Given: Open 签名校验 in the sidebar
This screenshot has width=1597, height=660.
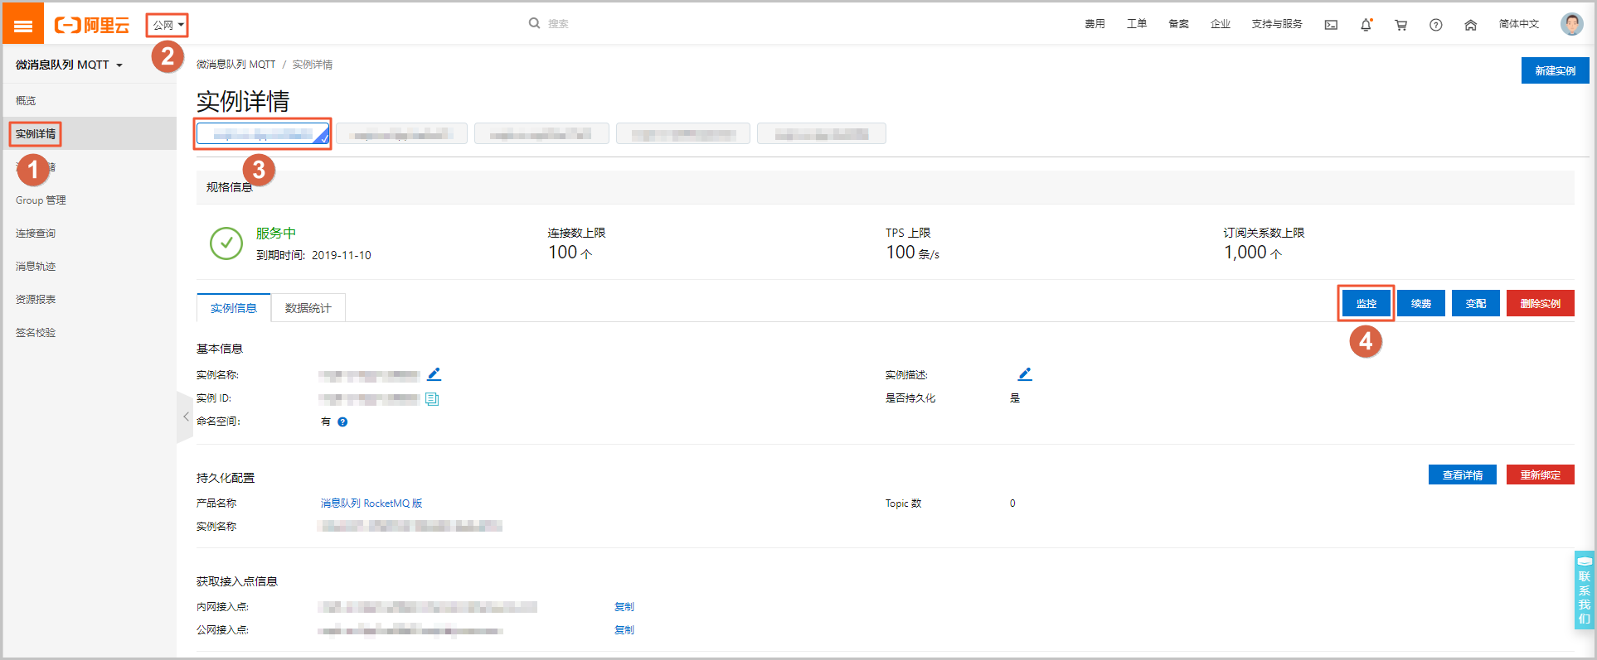Looking at the screenshot, I should 36,332.
